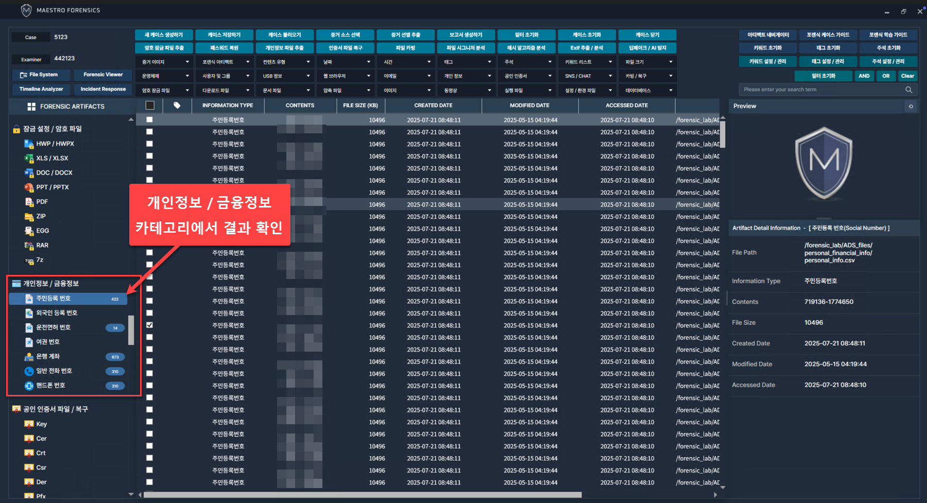Open the 핸드폰 번호 mobile phone icon
Viewport: 927px width, 503px height.
coord(29,386)
